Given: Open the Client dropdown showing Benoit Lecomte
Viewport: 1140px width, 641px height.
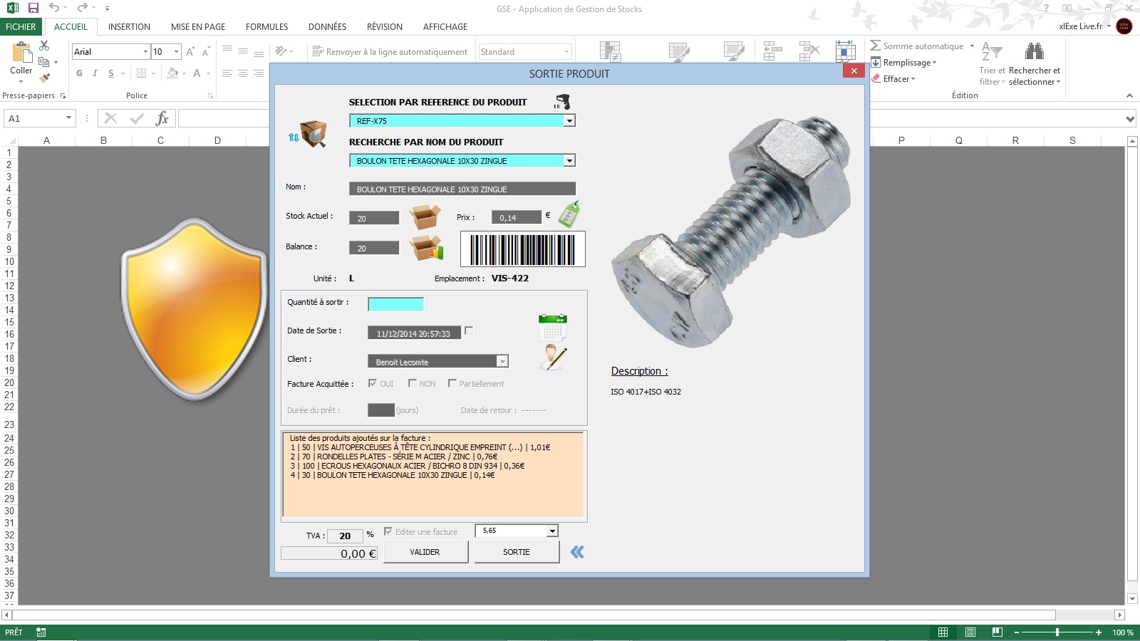Looking at the screenshot, I should [x=502, y=361].
